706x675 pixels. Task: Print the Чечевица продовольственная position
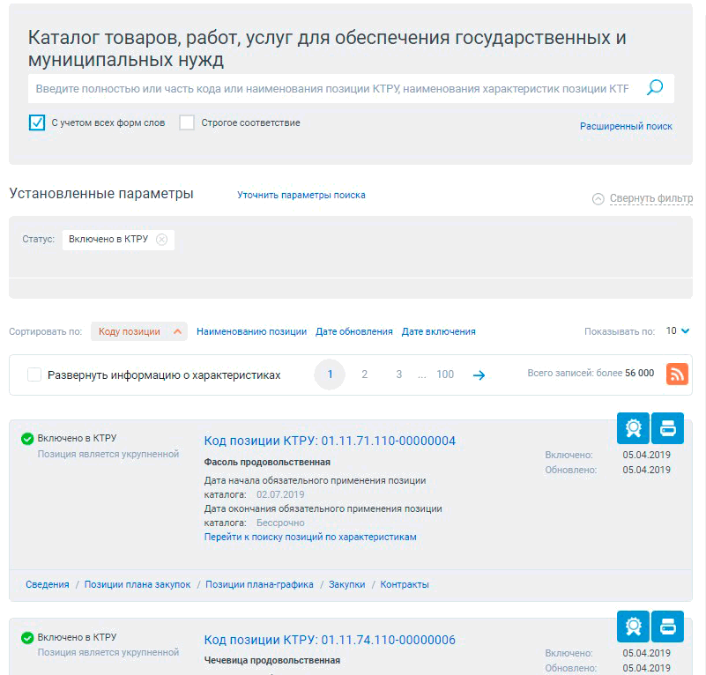click(667, 627)
